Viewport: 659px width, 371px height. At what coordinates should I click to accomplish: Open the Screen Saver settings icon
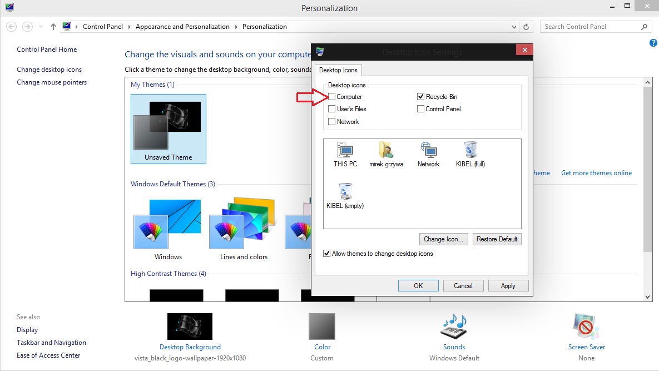click(x=586, y=327)
